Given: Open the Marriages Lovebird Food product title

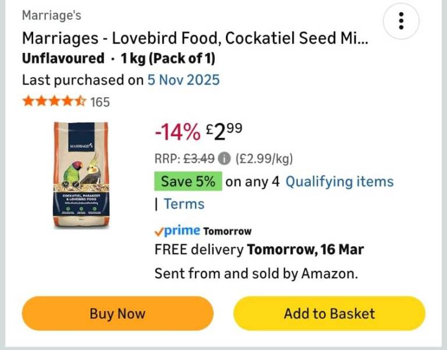Looking at the screenshot, I should 195,38.
